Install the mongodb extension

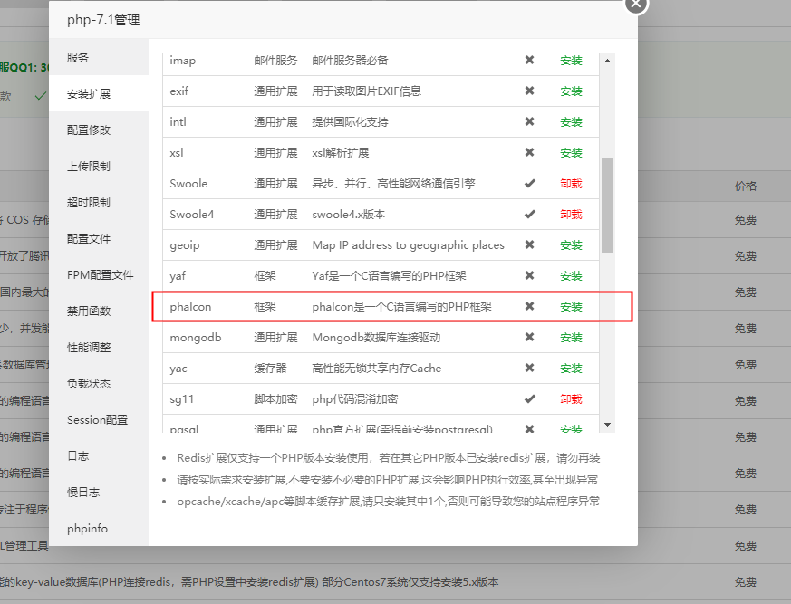tap(571, 337)
